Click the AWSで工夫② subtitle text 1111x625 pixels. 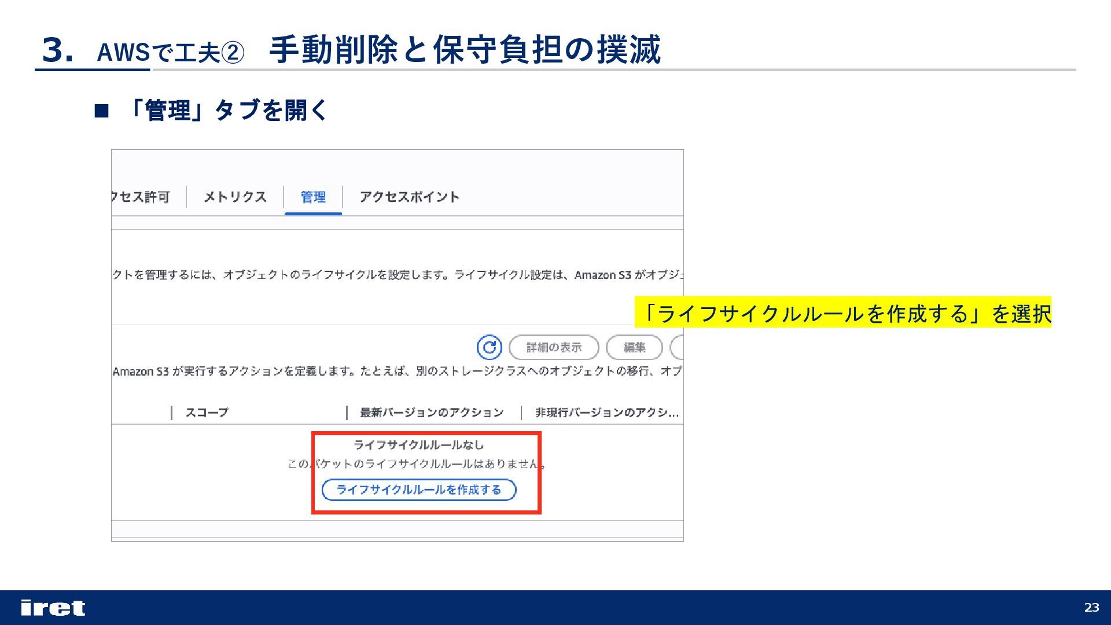[171, 53]
